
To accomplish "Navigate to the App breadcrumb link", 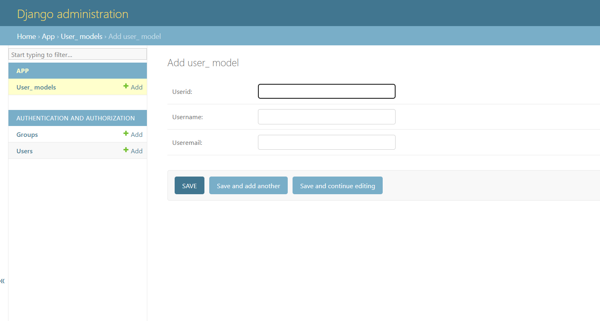I will [x=48, y=36].
